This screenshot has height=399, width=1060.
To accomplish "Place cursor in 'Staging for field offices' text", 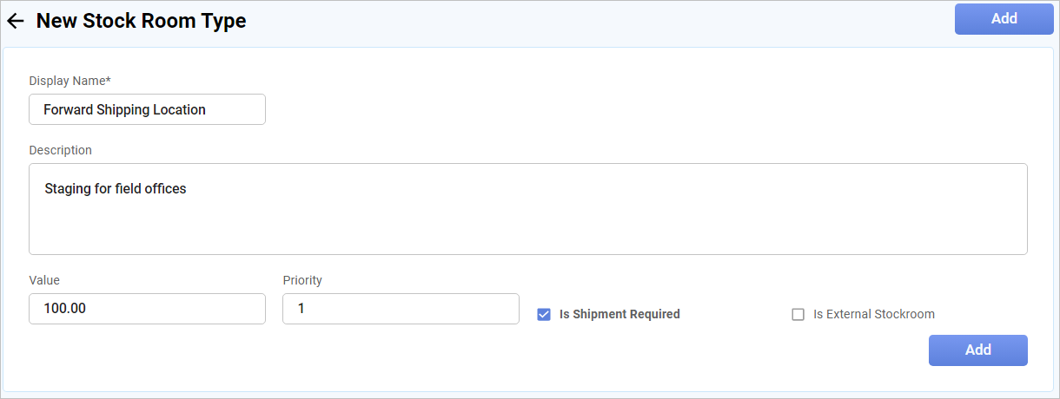I will (116, 188).
